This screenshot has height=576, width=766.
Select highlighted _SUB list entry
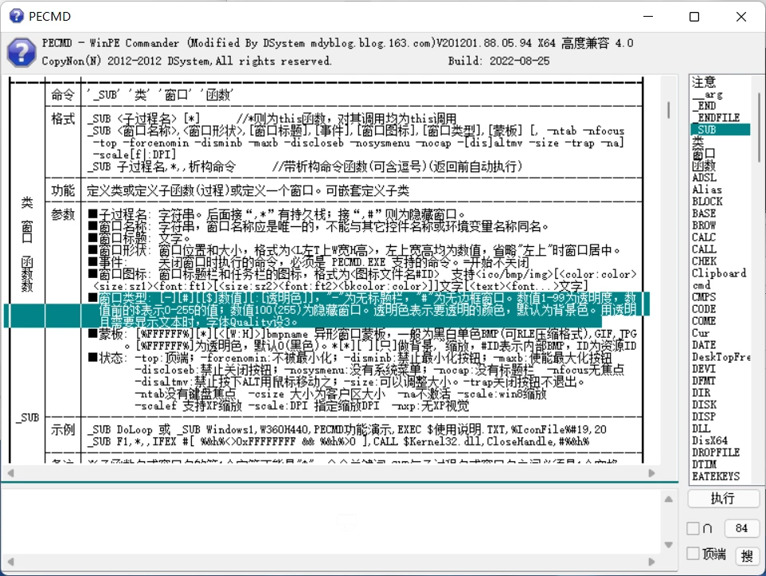tap(720, 130)
